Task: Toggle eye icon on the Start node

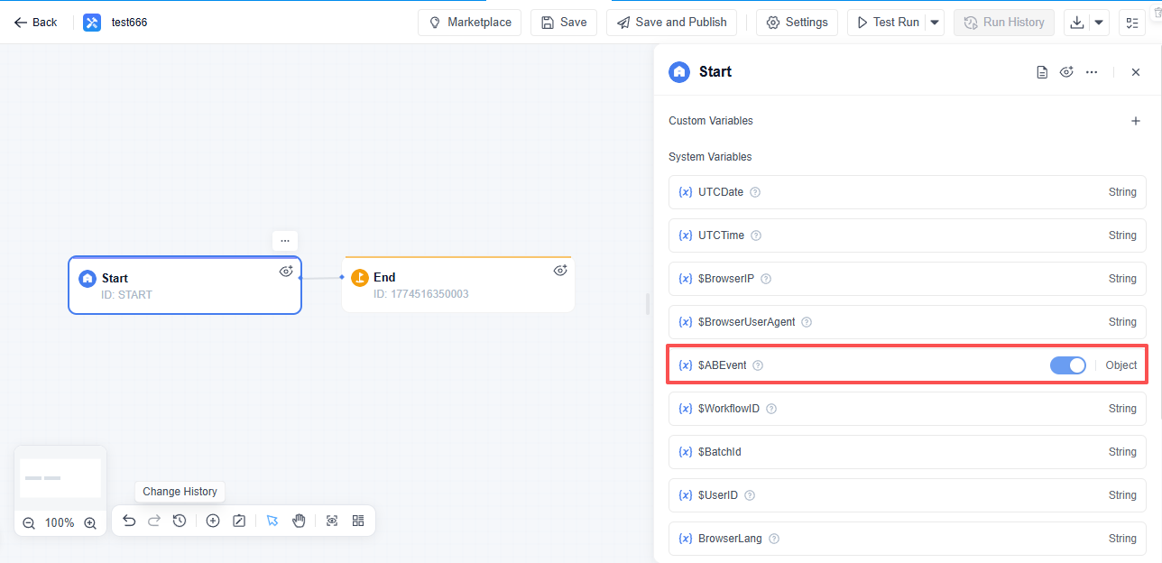Action: click(286, 271)
